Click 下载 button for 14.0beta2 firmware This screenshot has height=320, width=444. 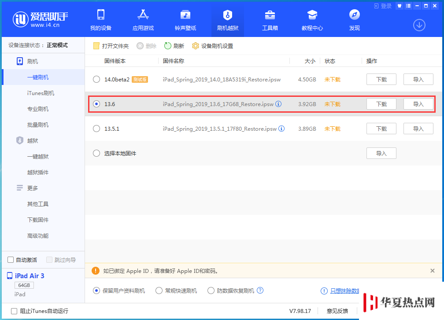point(381,80)
